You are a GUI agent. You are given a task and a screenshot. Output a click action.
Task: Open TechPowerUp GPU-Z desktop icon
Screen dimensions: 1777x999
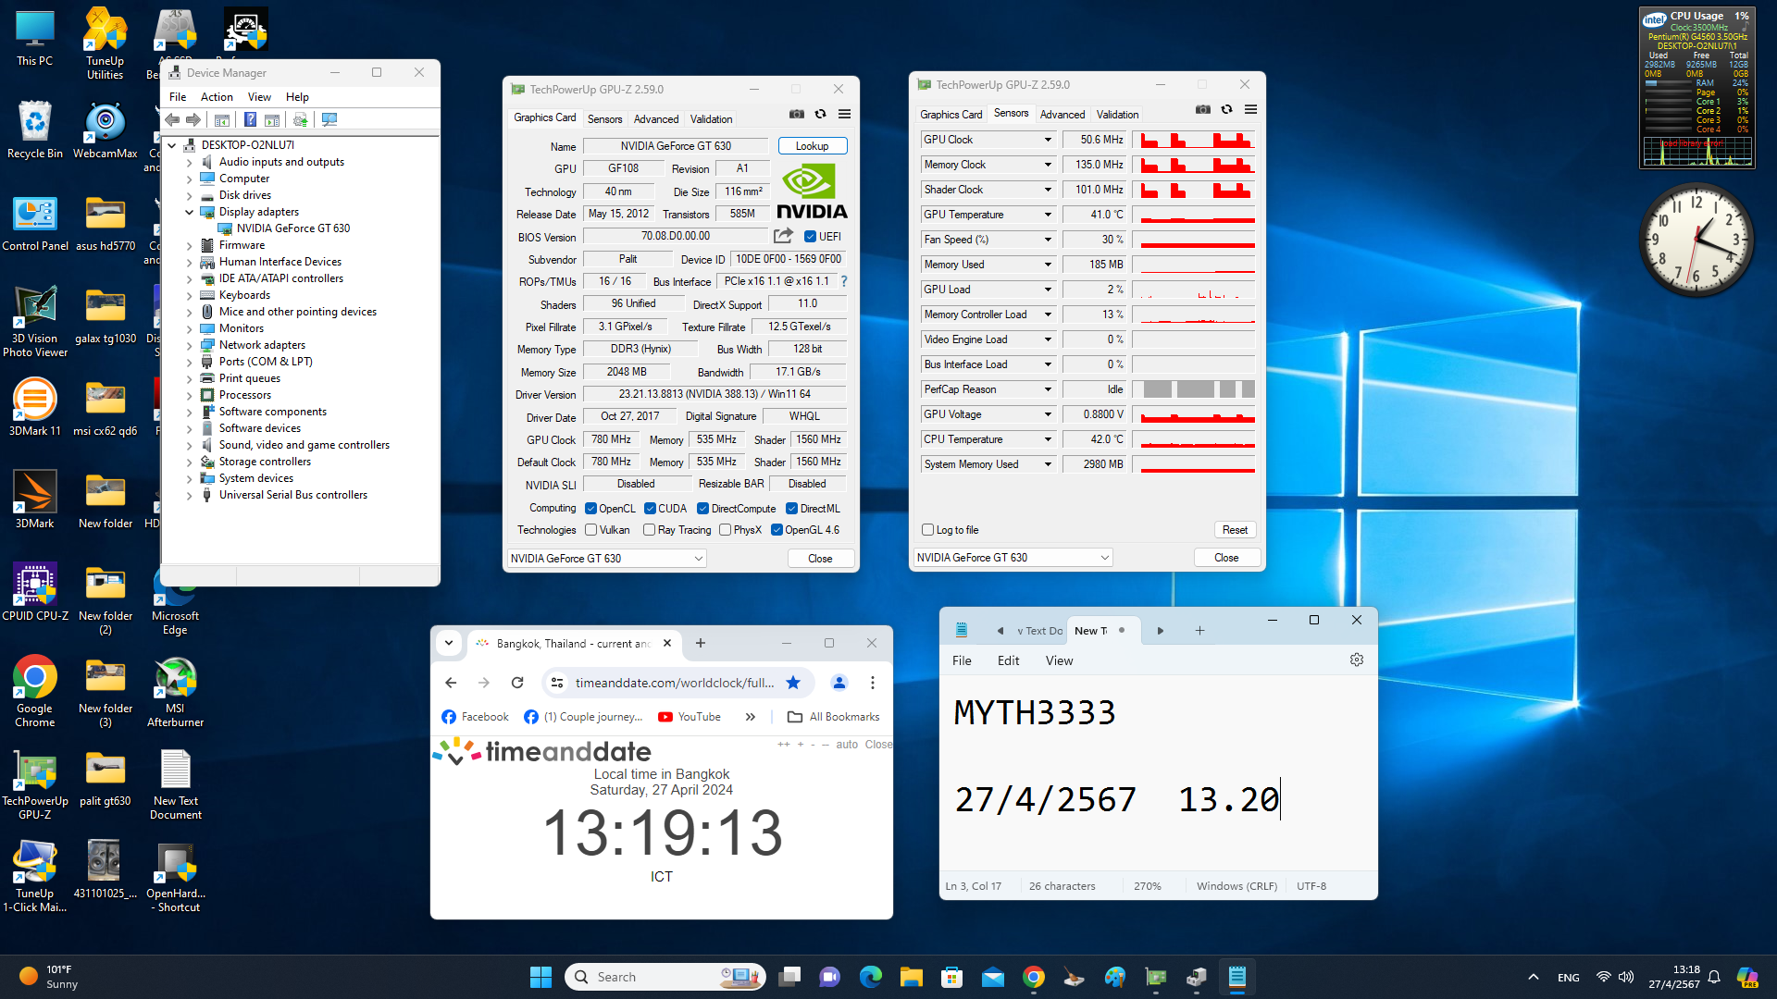click(35, 784)
